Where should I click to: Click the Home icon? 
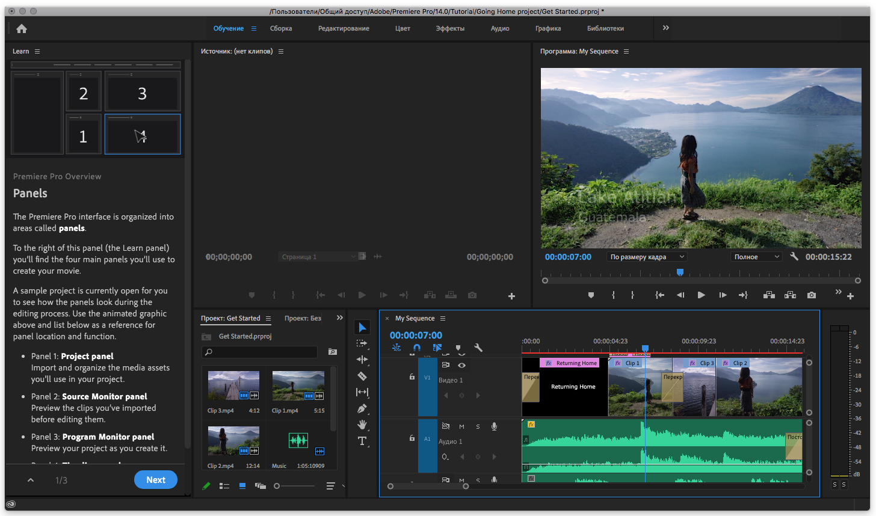click(x=22, y=28)
